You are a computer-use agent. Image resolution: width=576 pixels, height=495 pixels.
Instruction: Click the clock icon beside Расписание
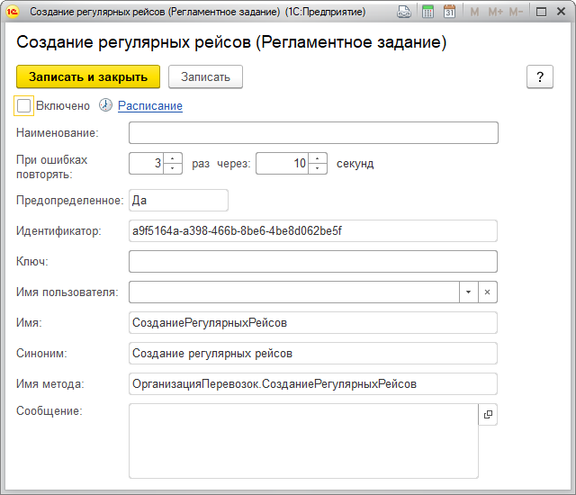pyautogui.click(x=105, y=105)
